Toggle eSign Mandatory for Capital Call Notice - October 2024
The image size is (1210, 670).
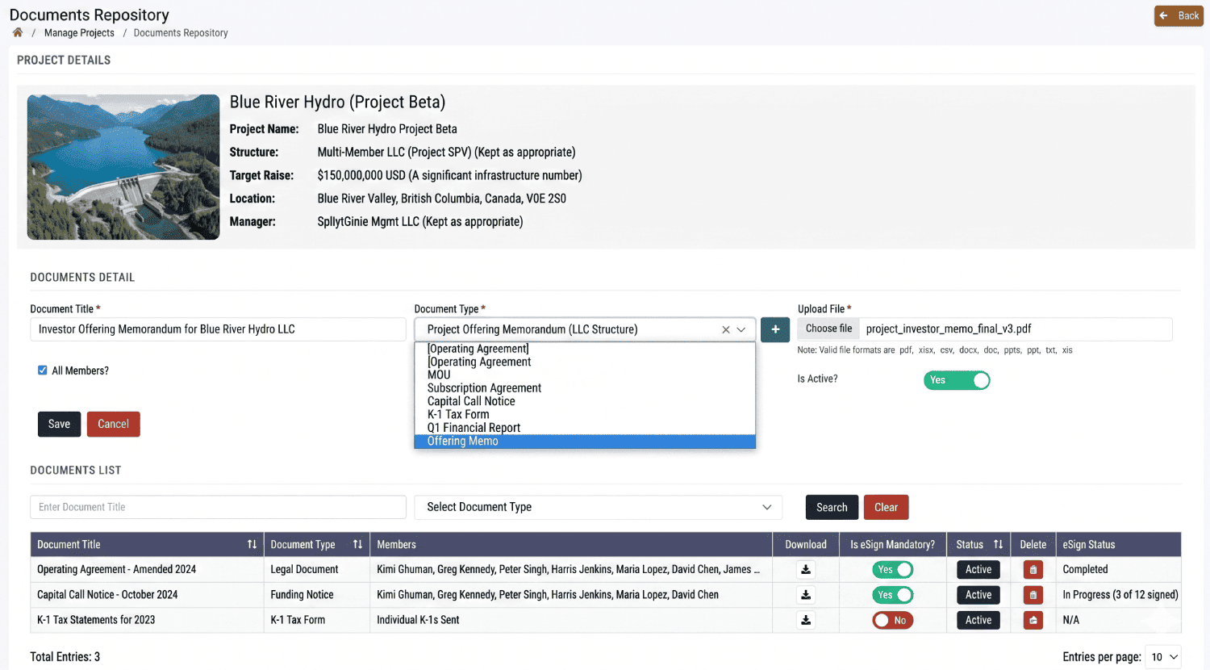point(892,595)
